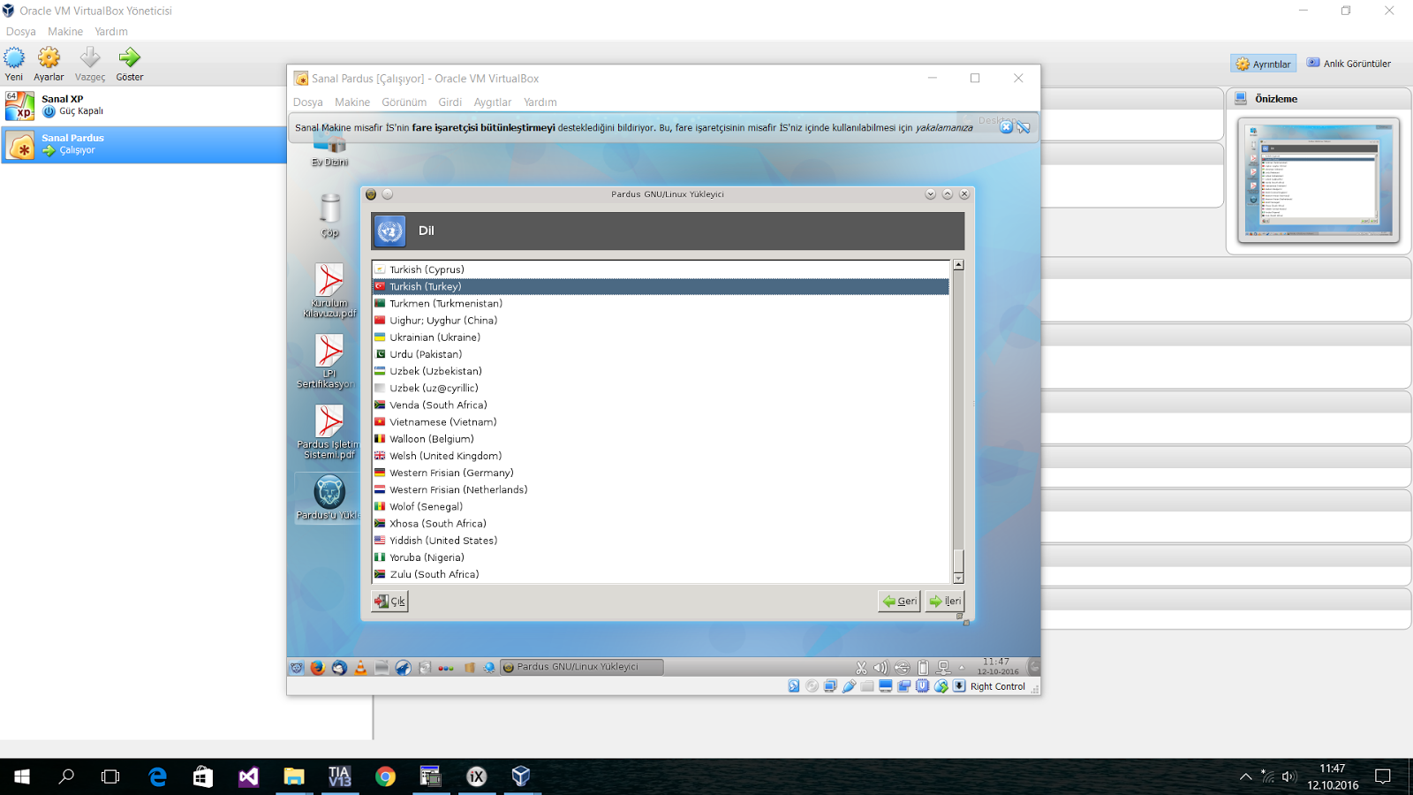Image resolution: width=1413 pixels, height=795 pixels.
Task: Select Uzbek (uz@cyrillic) language
Action: [661, 388]
